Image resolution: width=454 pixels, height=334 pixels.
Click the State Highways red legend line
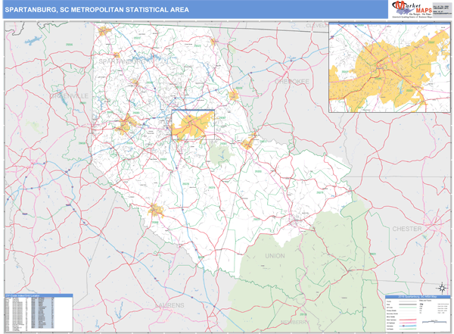408,320
